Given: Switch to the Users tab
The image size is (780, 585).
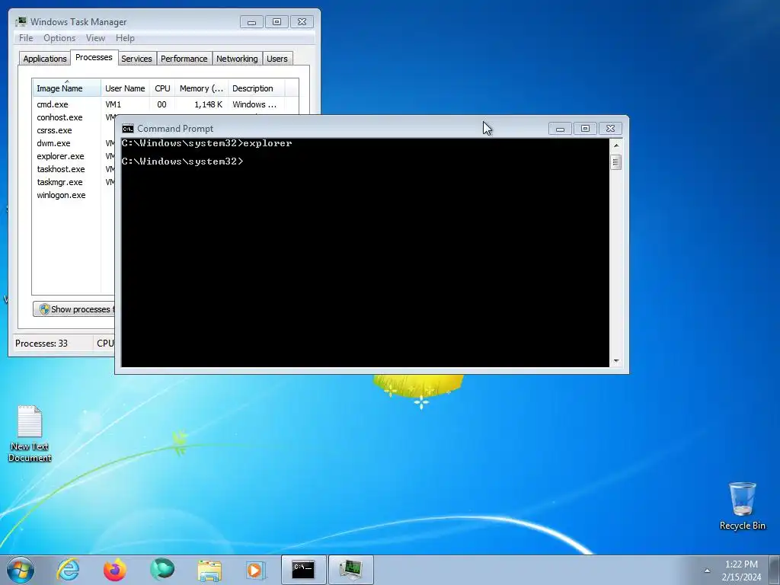Looking at the screenshot, I should coord(277,59).
